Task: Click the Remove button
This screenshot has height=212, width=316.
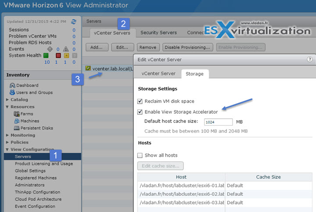Action: 148,47
